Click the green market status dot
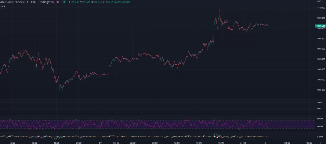 click(x=64, y=2)
